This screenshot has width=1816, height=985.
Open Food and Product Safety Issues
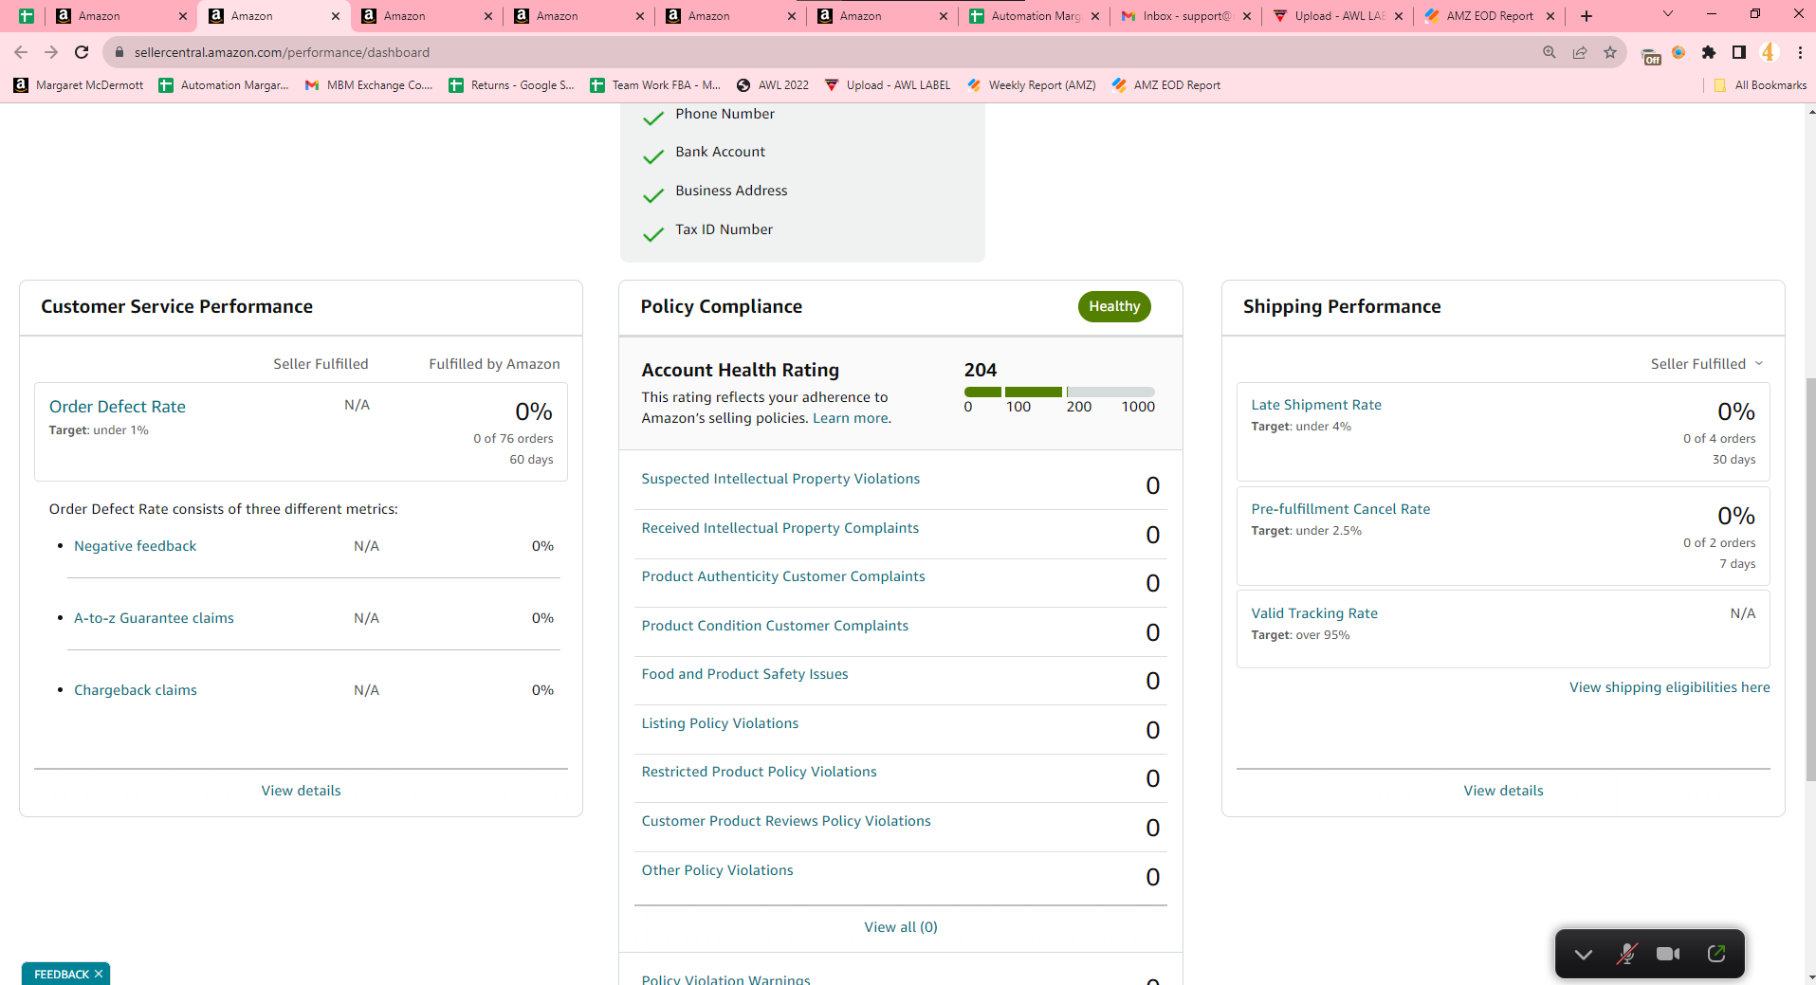point(744,674)
